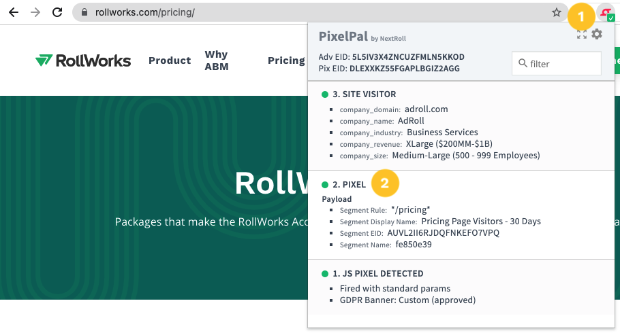Click Segment EID value AUVL2II6RJDQFNKEFO7VPQ

(444, 233)
